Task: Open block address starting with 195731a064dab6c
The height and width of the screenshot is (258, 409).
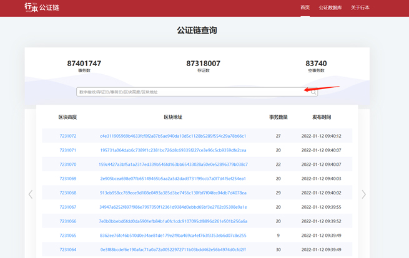Action: (x=173, y=150)
